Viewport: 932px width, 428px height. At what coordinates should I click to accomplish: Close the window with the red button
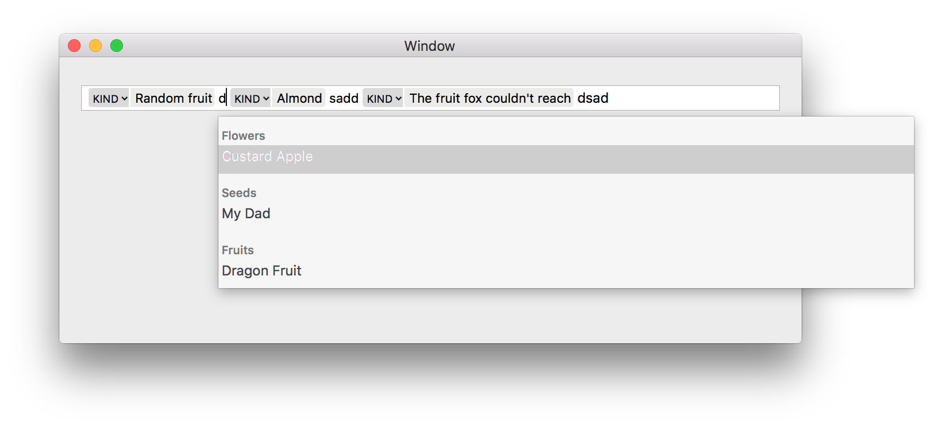click(x=74, y=46)
